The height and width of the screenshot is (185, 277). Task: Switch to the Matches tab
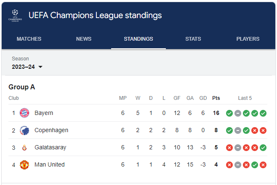pyautogui.click(x=29, y=39)
